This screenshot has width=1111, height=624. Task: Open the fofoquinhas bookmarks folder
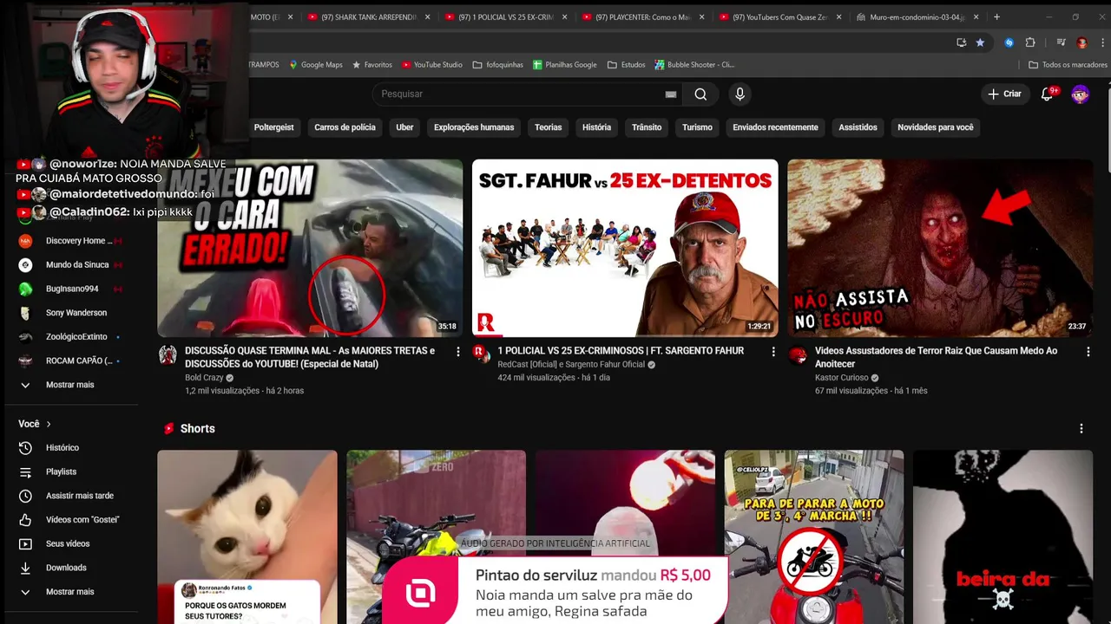point(497,65)
